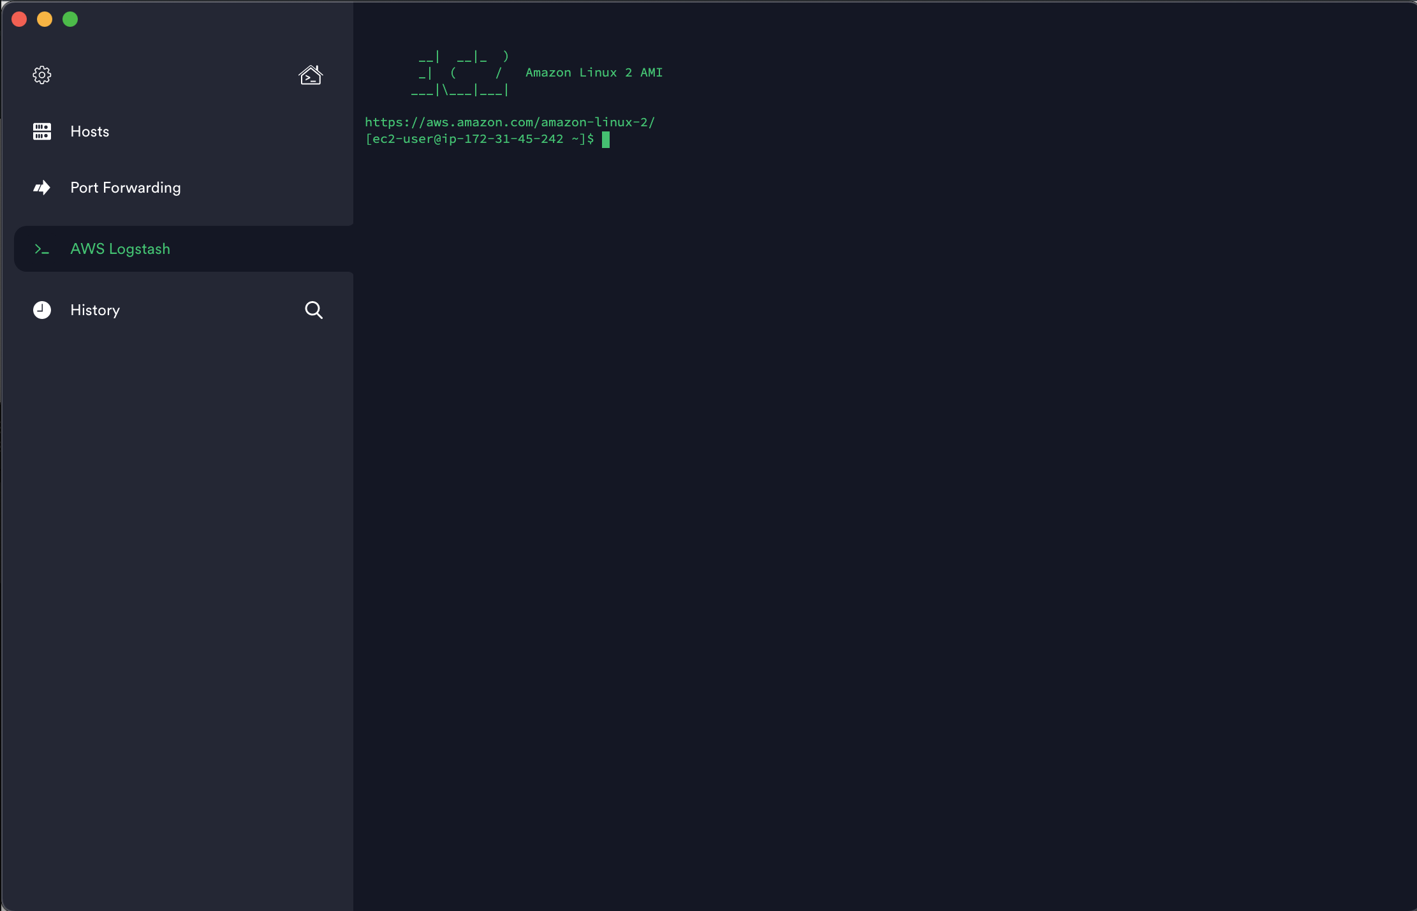Click the Hosts server rack icon
Screen dimensions: 1417x911
coord(42,131)
